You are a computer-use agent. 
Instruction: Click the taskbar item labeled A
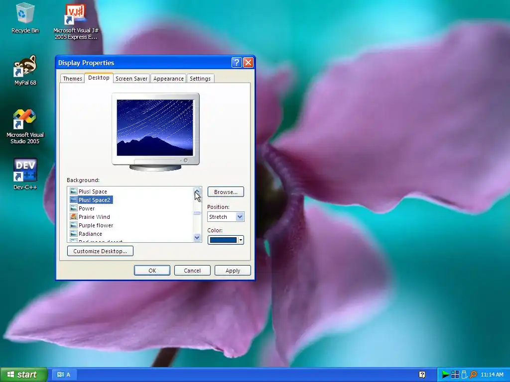click(x=64, y=375)
